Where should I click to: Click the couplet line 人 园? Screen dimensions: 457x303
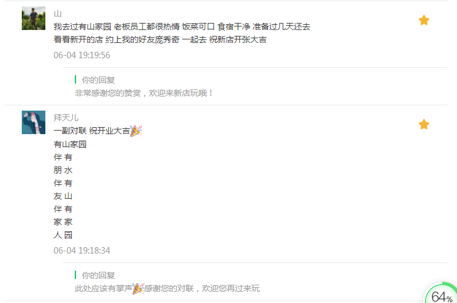(63, 235)
